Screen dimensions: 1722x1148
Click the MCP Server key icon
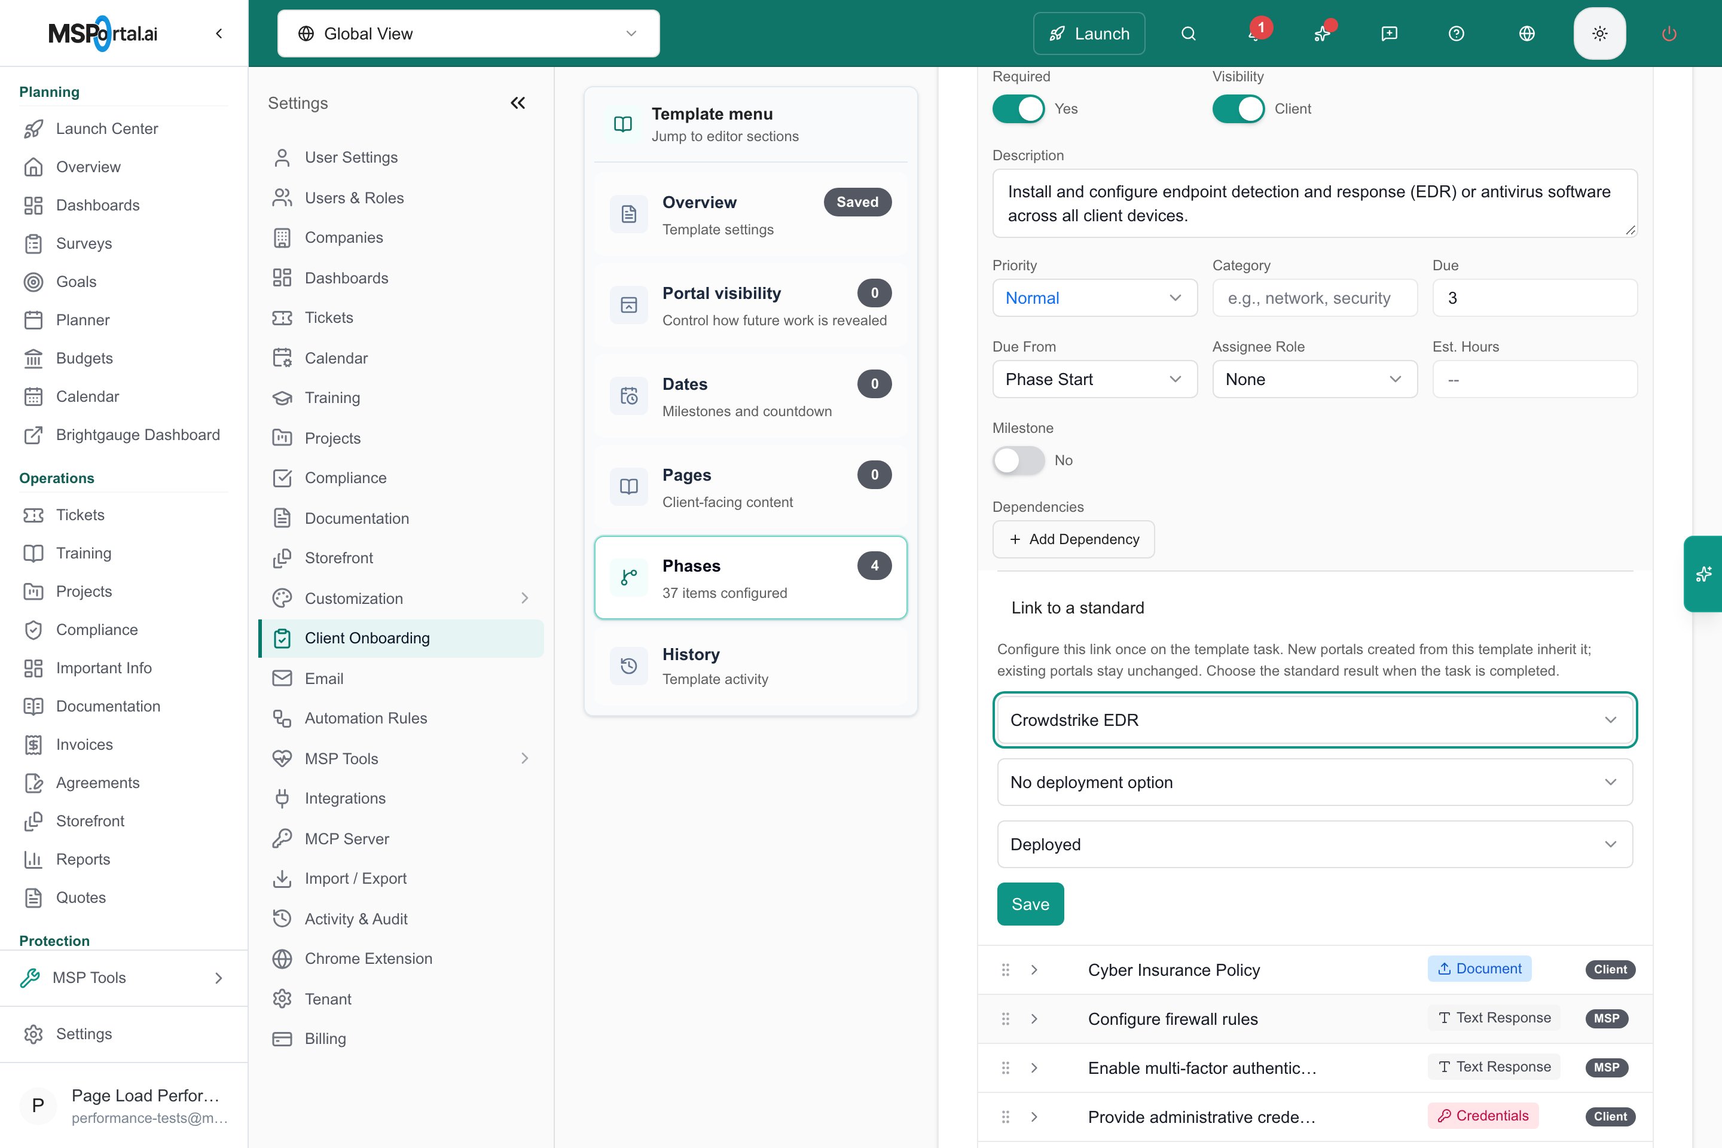click(282, 838)
